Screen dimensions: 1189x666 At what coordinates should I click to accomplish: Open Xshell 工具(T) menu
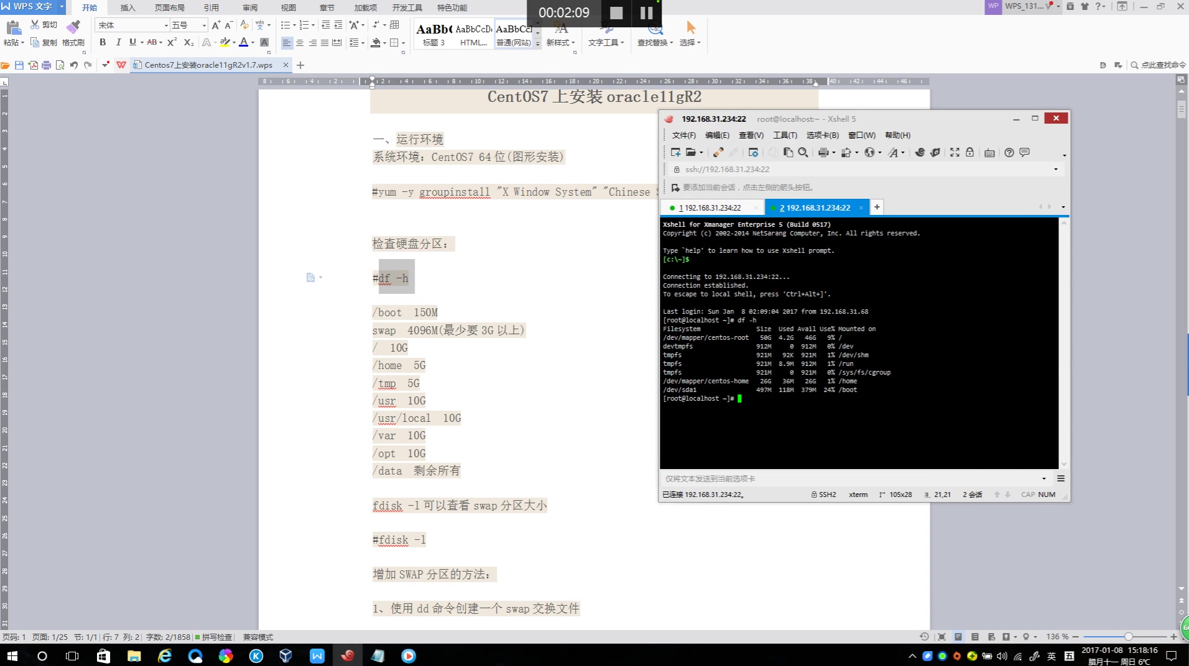coord(785,135)
